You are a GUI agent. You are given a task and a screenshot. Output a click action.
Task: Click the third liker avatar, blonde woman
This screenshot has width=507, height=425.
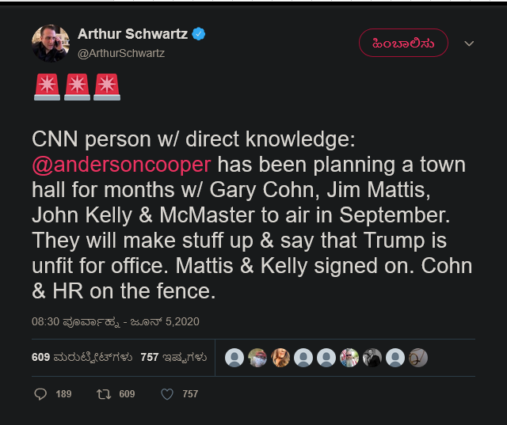point(280,358)
